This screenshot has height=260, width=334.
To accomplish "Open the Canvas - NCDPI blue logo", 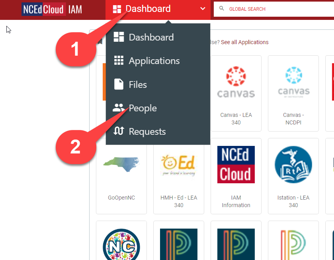I will click(293, 82).
